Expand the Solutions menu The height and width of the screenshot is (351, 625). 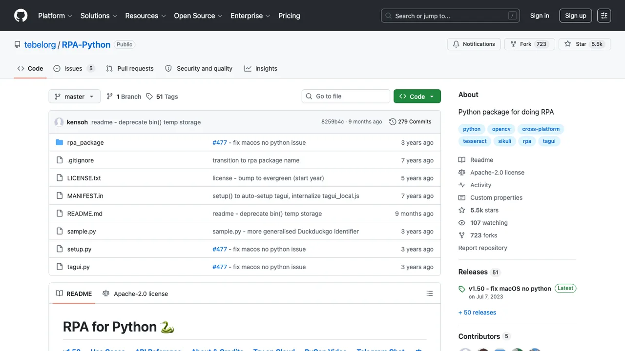point(99,16)
